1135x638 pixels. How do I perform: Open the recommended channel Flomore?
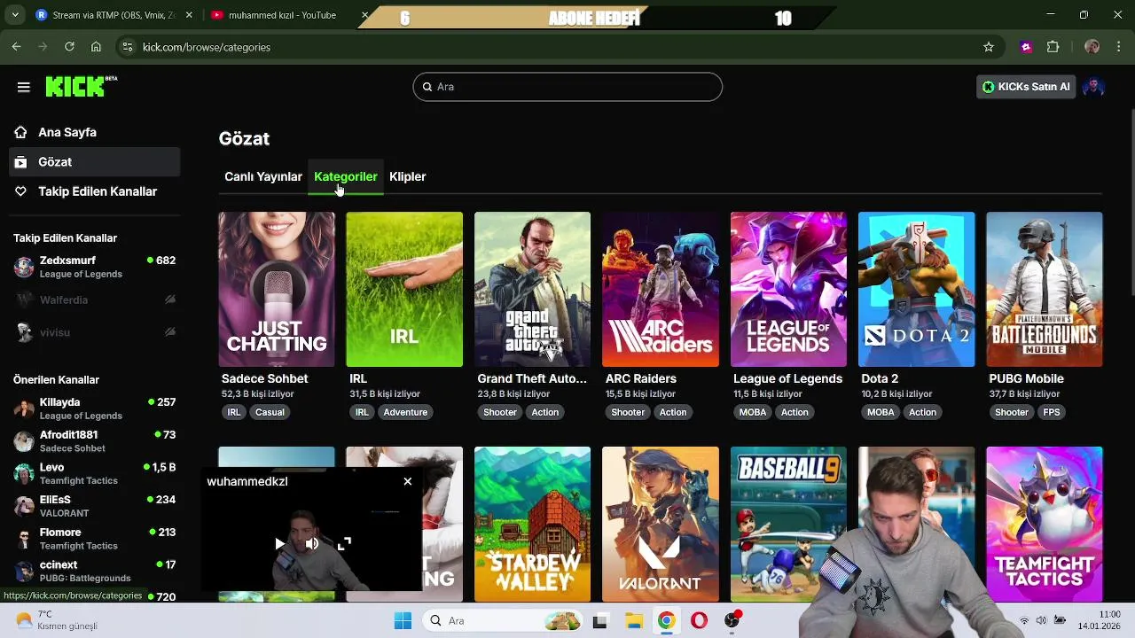click(x=94, y=539)
